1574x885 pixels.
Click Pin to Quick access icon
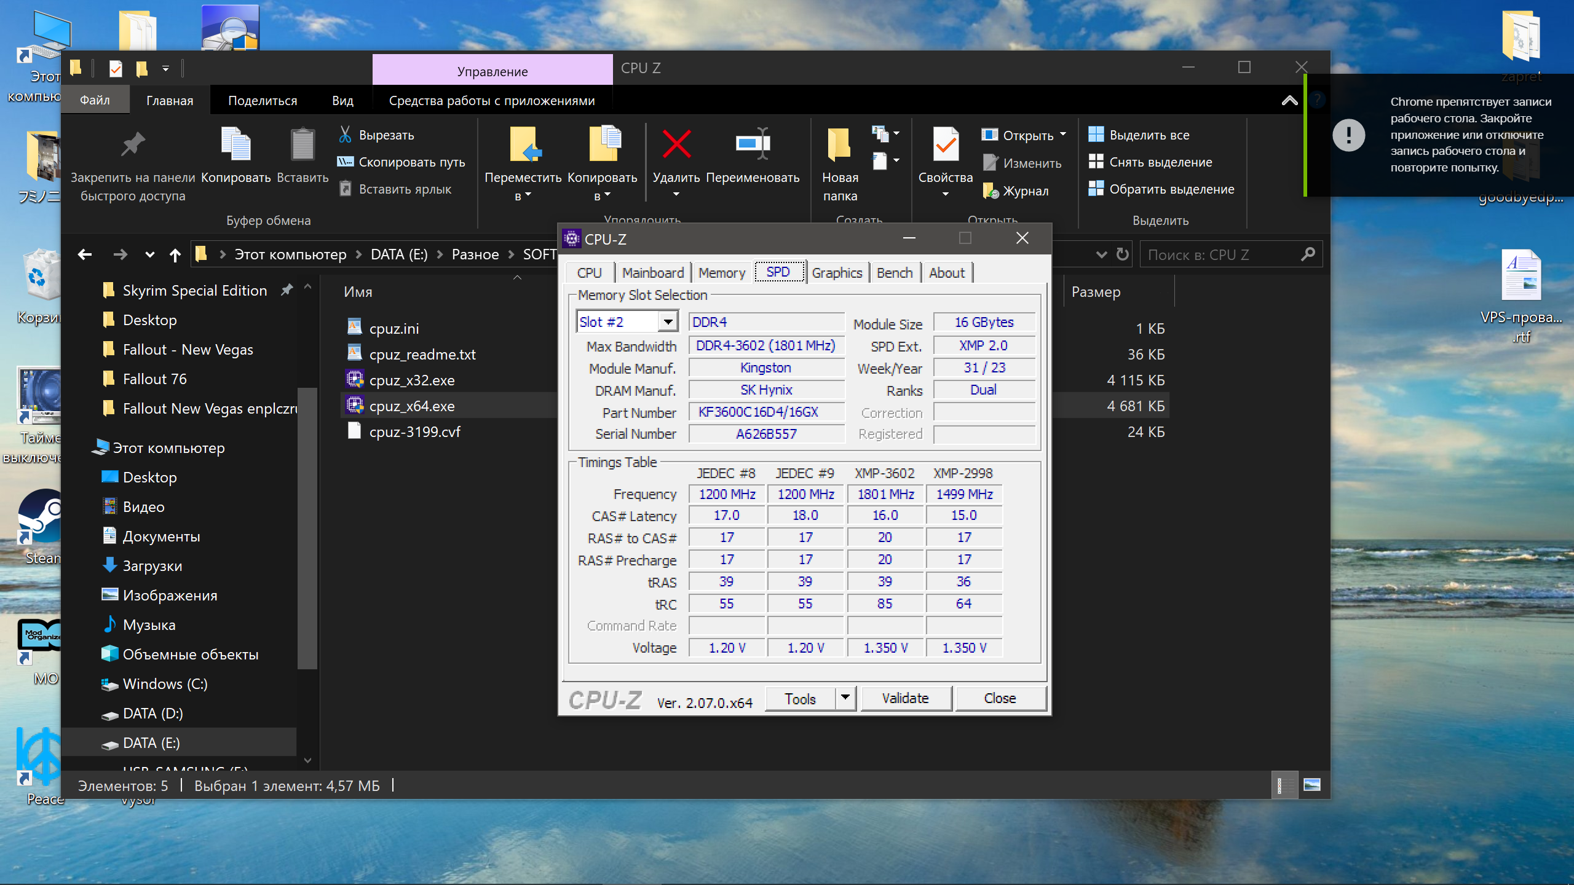133,145
